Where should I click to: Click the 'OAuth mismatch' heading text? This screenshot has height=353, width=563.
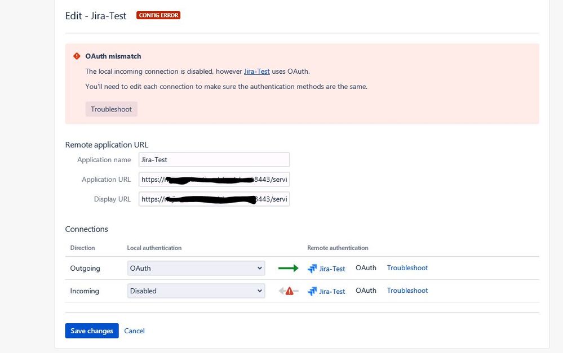(x=113, y=56)
